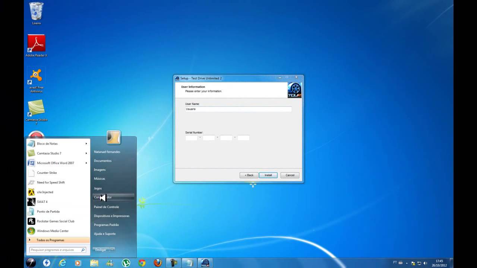Launch Need for Speed Shift from Start menu

point(58,182)
